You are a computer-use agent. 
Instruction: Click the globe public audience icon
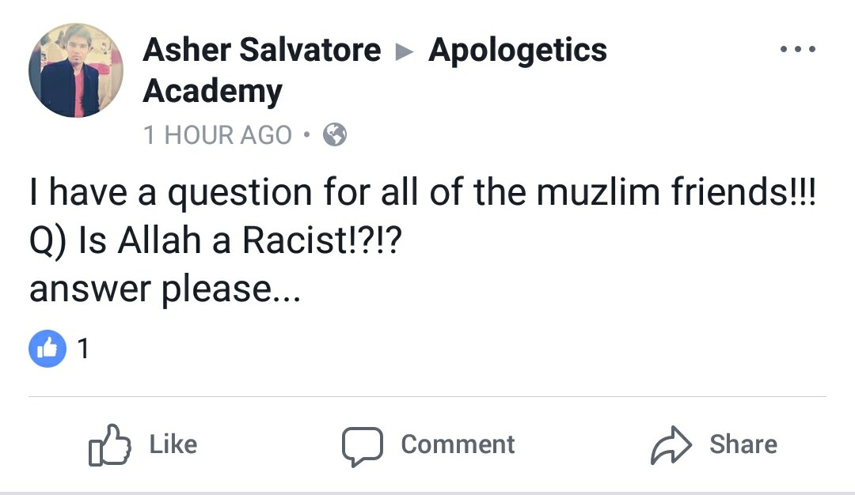(335, 135)
